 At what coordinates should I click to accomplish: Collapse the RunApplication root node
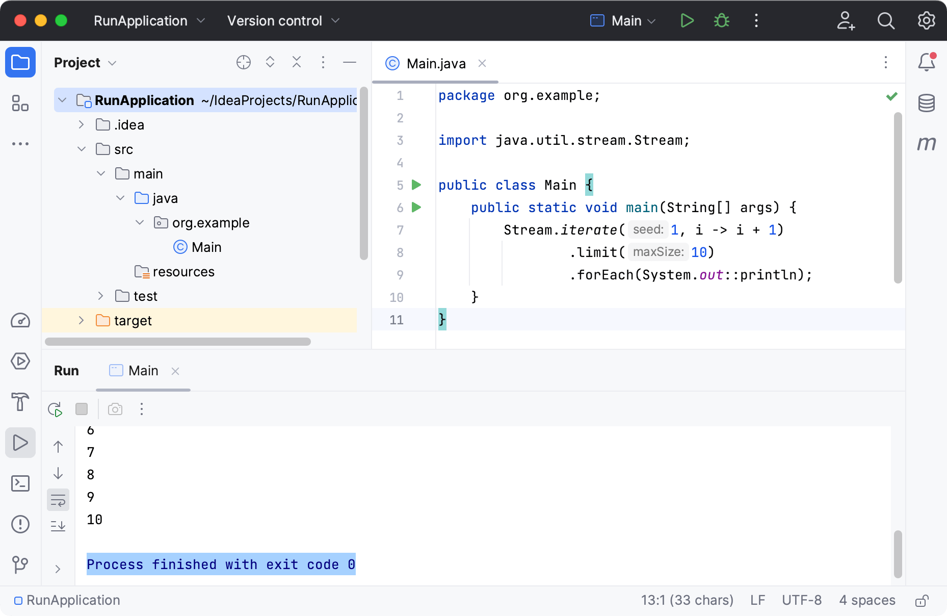click(62, 100)
